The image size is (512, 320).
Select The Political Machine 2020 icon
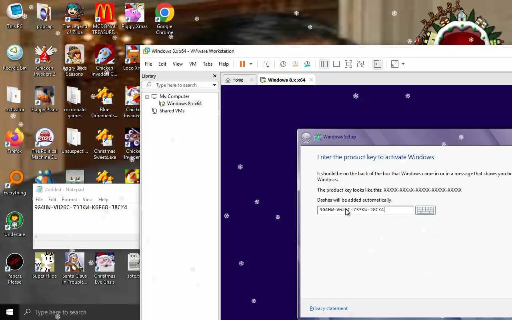44,144
